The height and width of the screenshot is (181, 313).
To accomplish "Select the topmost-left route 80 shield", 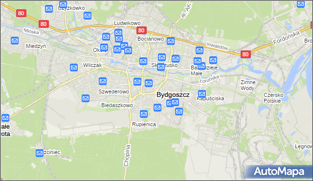I will point(21,13).
